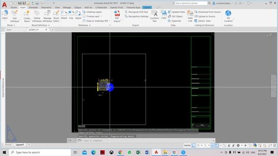
Task: Open the Set Location dropdown arrow
Action: [234, 19]
